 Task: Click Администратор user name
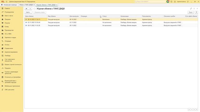[181, 2]
